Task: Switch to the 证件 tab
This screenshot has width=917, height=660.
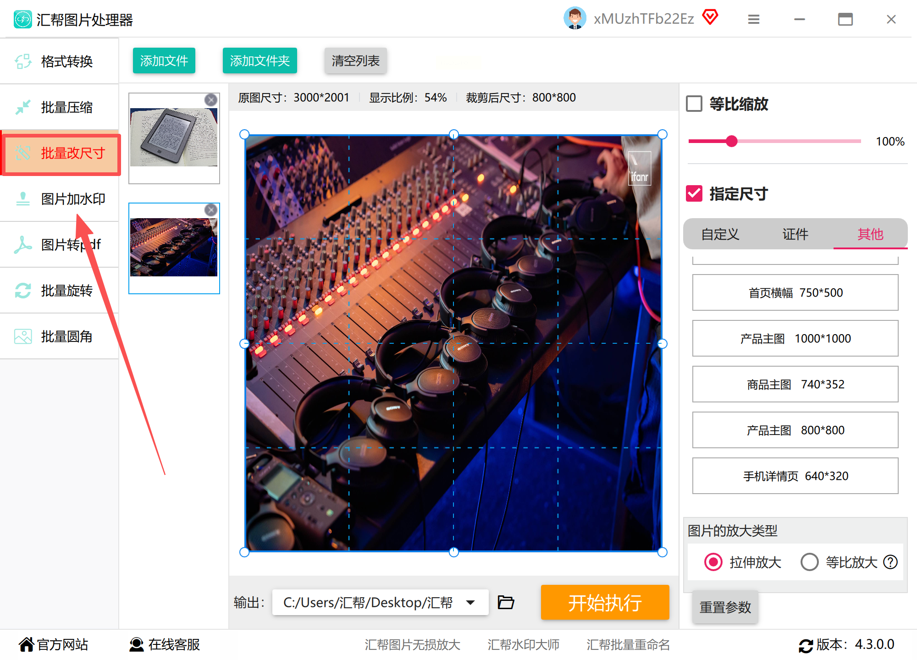Action: click(x=795, y=234)
